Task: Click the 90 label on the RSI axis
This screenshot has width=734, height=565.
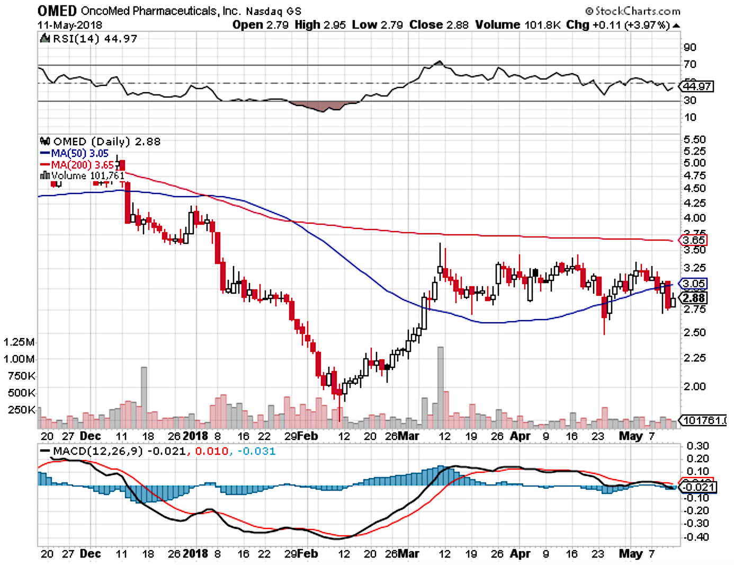Action: (690, 48)
